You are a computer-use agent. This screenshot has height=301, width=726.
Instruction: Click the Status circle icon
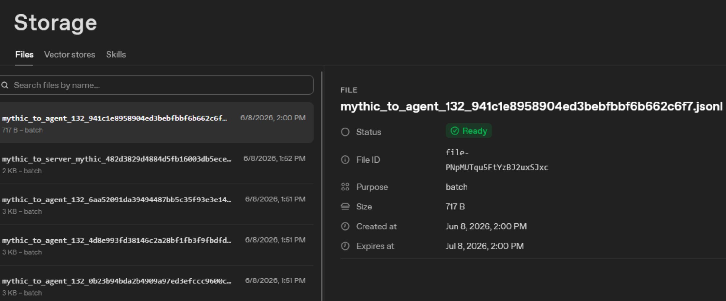pos(345,132)
